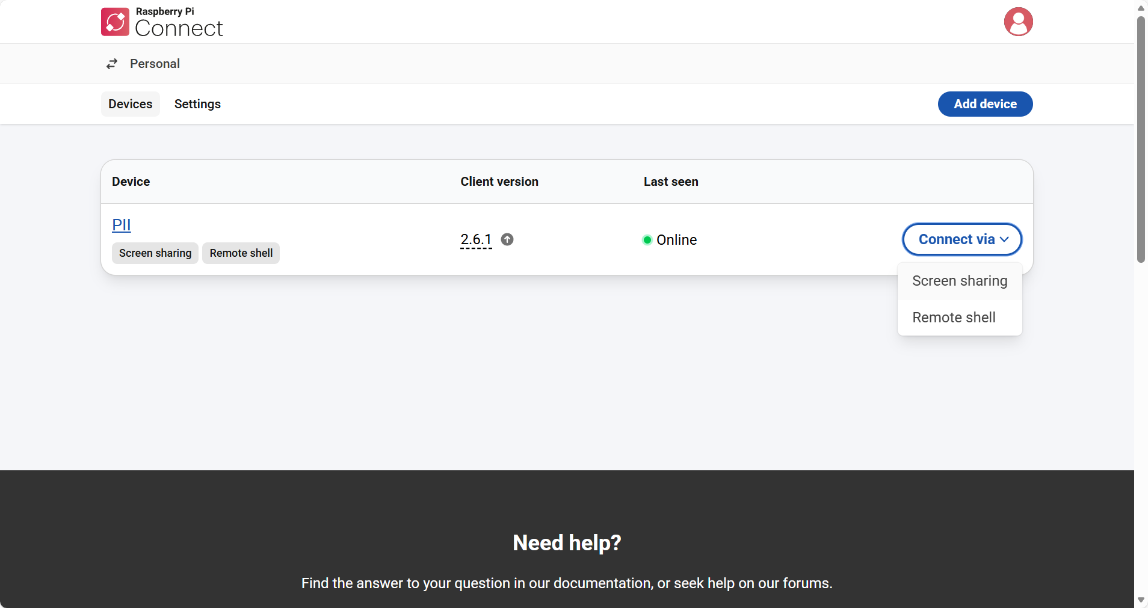Click the Raspberry Pi Connect logo icon
This screenshot has height=608, width=1148.
pyautogui.click(x=115, y=22)
